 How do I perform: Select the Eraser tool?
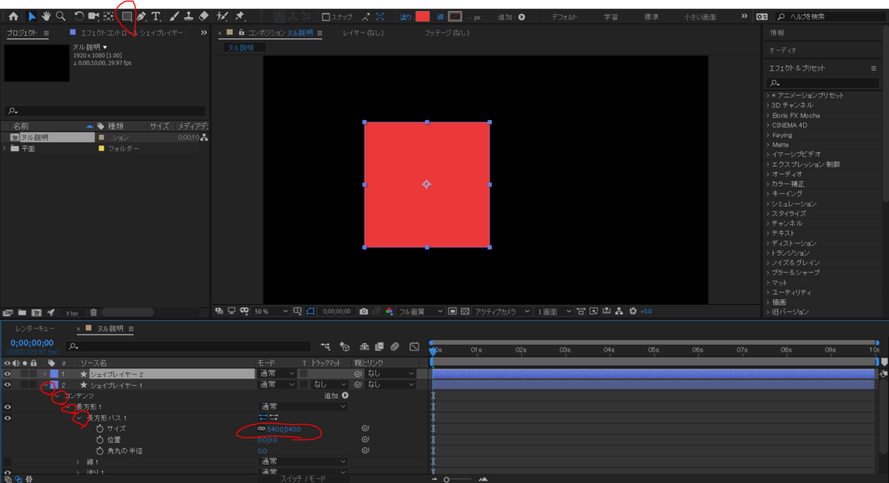204,16
